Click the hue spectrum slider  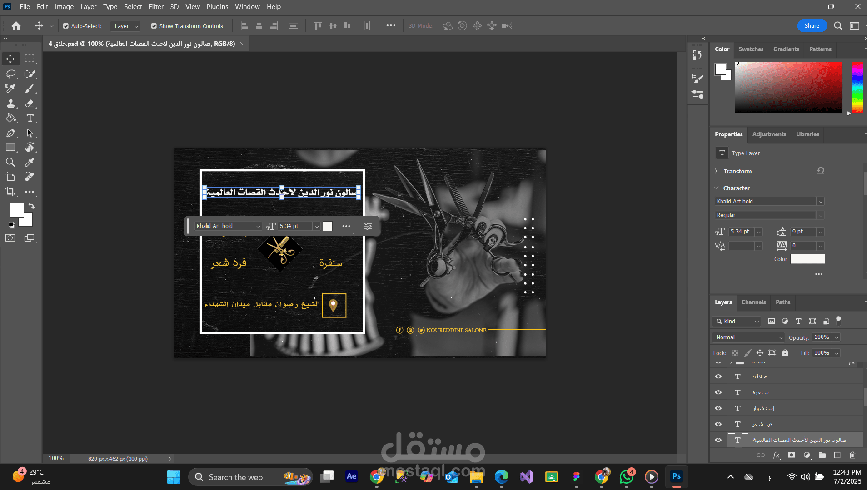[x=857, y=87]
